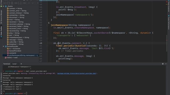This screenshot has width=170, height=95.
Task: Select connect_error → String in outline
Action: point(18,11)
